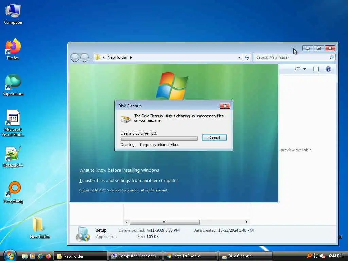Toggle the preview pane button in Explorer
The height and width of the screenshot is (261, 348).
click(x=316, y=69)
